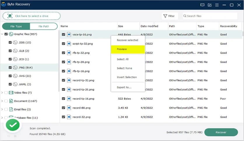Click the file icon of record-32.png
The width and height of the screenshot is (244, 141).
point(69,117)
